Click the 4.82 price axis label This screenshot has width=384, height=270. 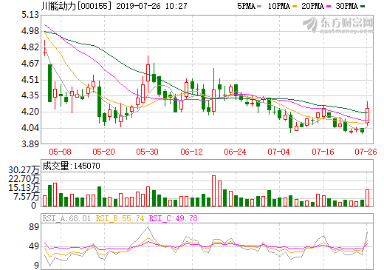pyautogui.click(x=30, y=47)
